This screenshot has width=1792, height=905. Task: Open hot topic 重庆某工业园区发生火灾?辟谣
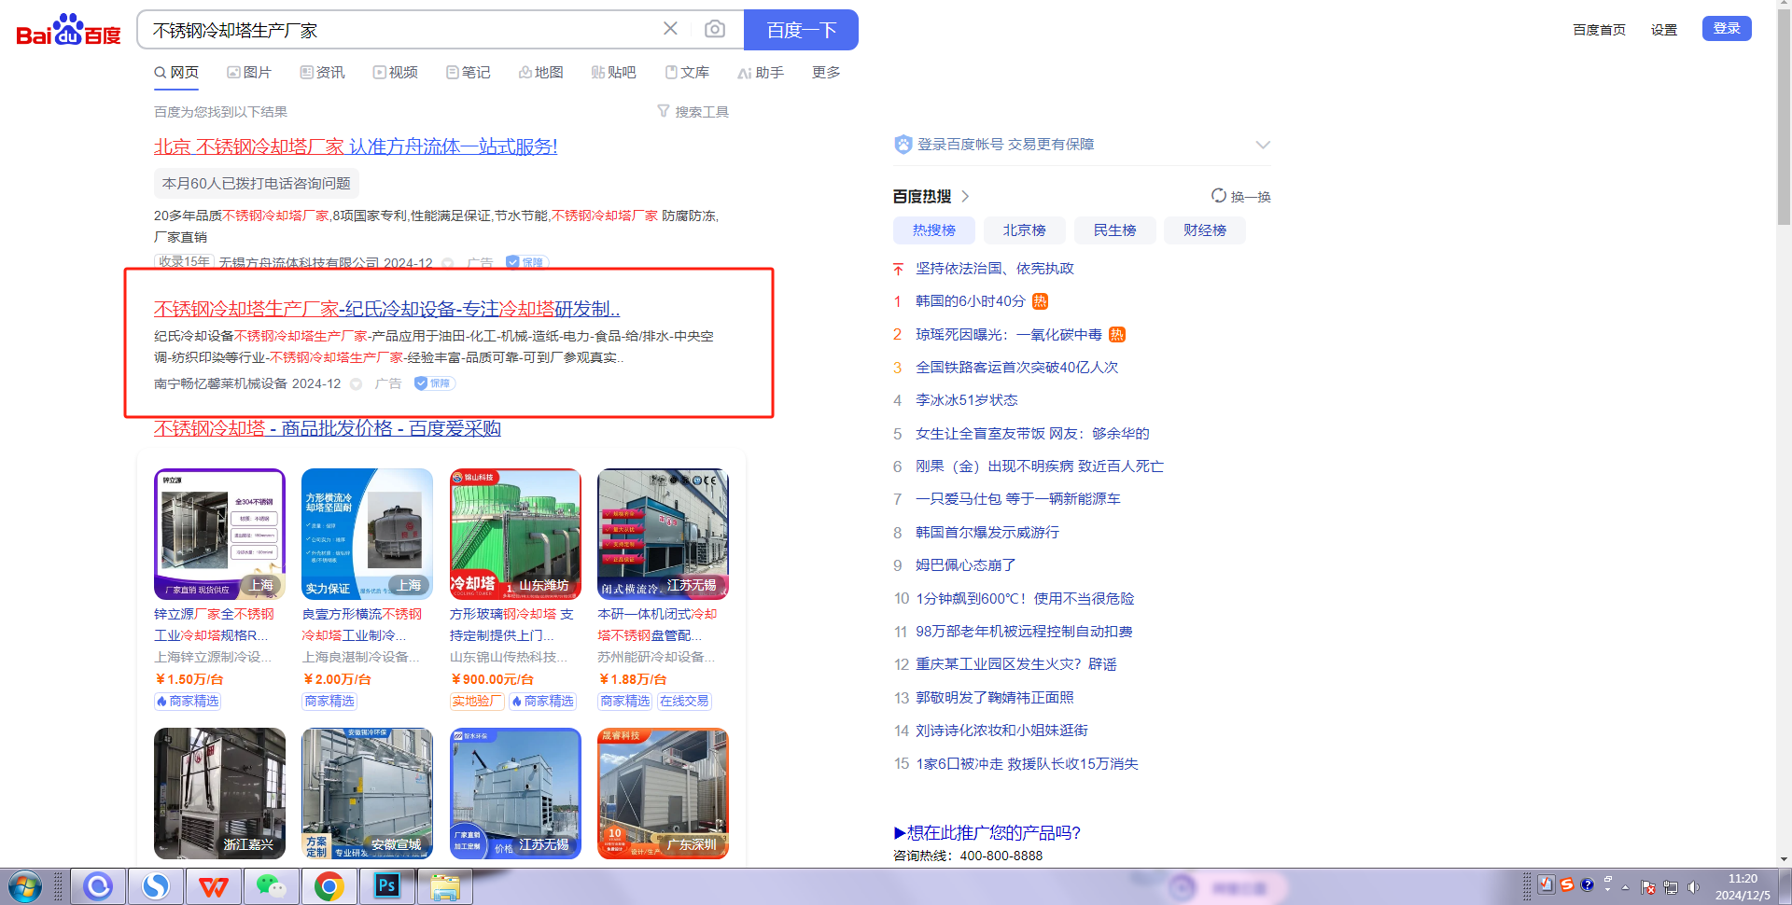[1015, 664]
